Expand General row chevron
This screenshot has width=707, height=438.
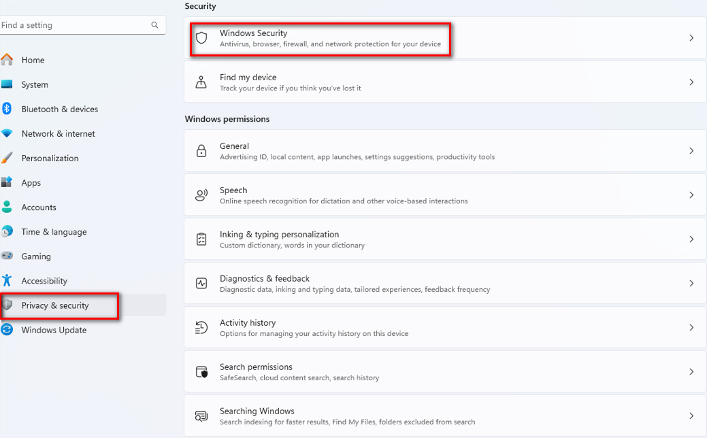691,150
